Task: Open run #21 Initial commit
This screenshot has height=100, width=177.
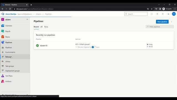Action: point(82,44)
